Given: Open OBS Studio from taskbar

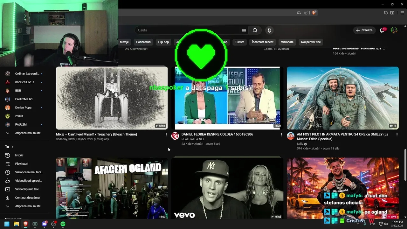Looking at the screenshot, I should (x=54, y=224).
